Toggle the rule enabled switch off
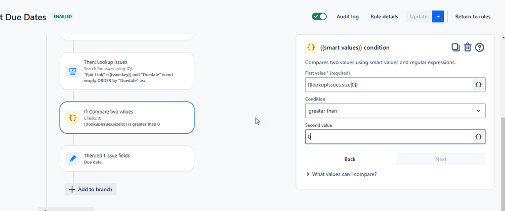505x211 pixels. 319,16
